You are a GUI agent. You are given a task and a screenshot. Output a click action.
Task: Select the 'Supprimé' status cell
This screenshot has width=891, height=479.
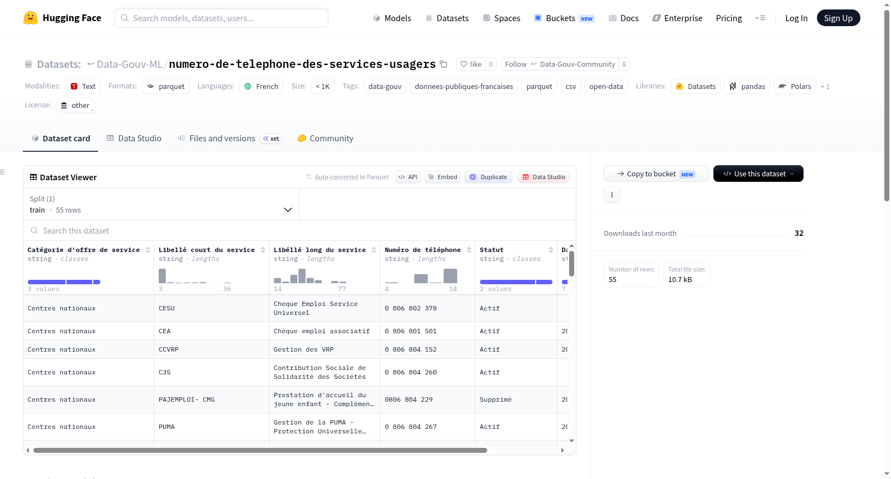point(516,399)
